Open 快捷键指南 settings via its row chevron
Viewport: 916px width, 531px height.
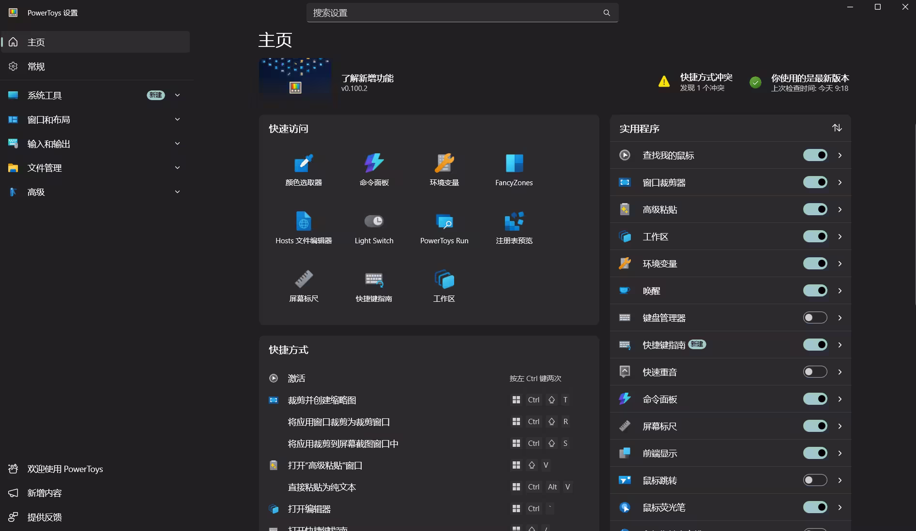[840, 345]
